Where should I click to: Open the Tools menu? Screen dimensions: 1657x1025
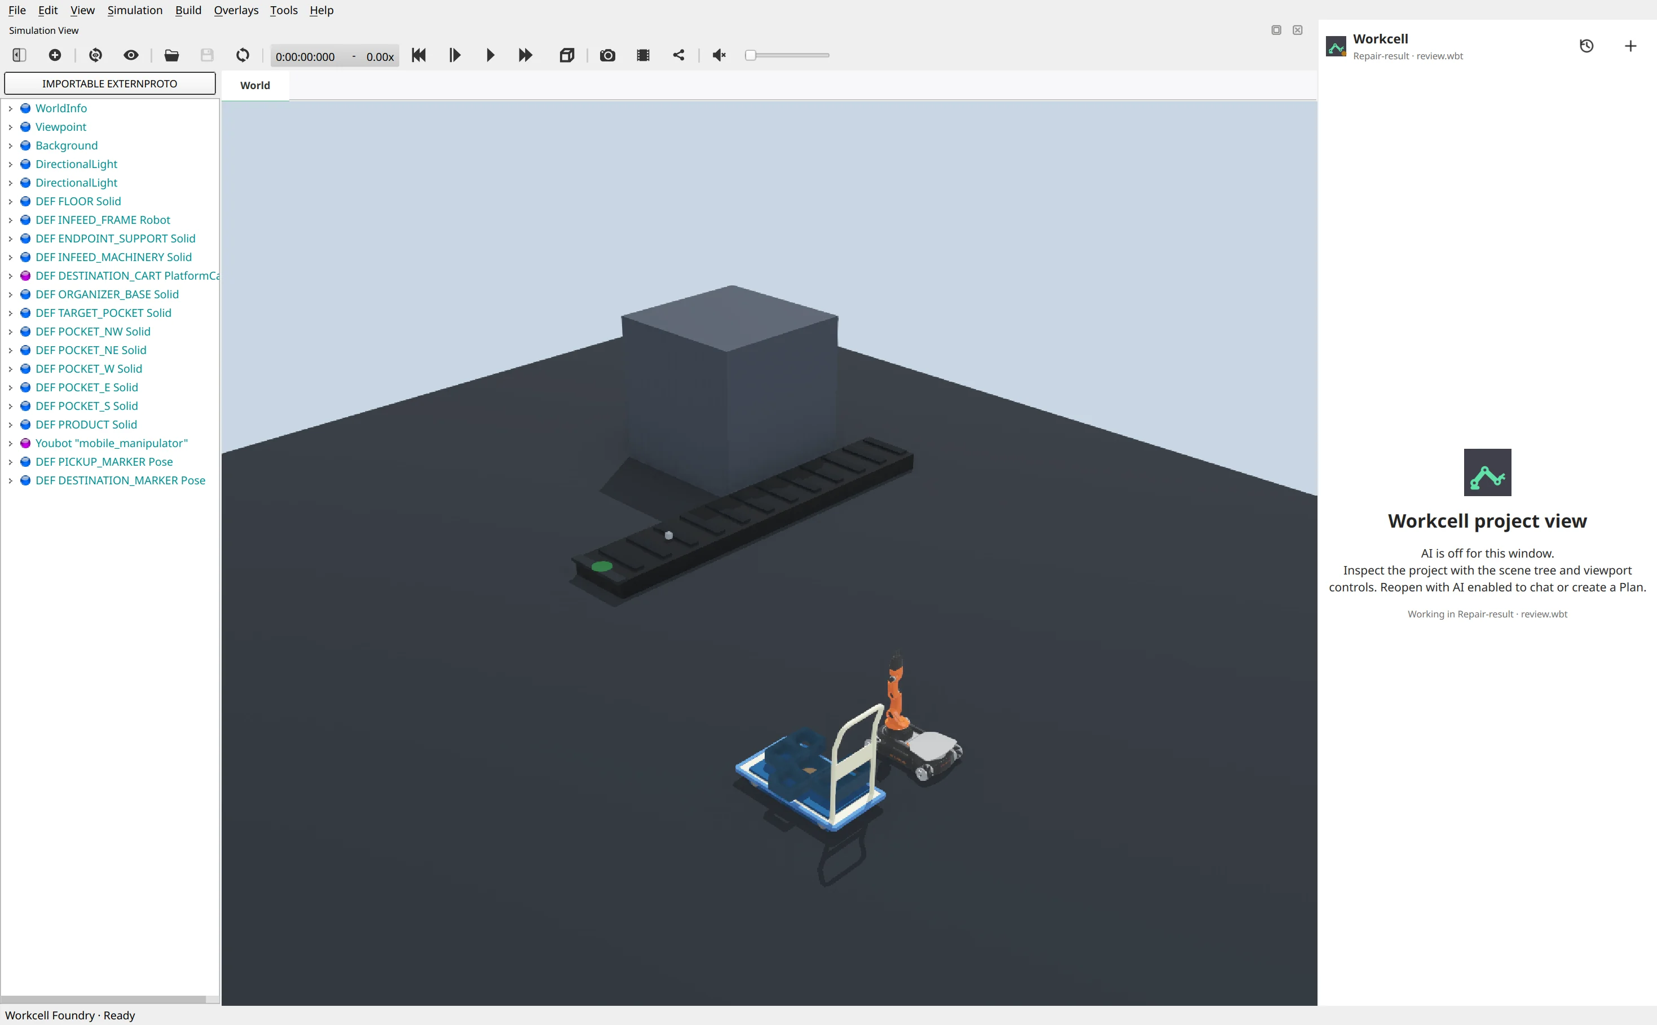[x=283, y=10]
